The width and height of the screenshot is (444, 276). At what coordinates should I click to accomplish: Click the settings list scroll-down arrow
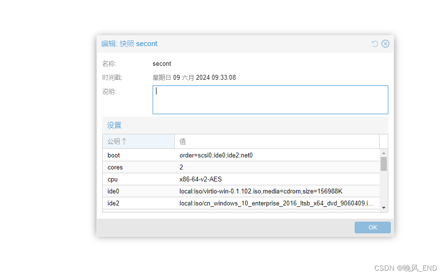click(x=384, y=208)
